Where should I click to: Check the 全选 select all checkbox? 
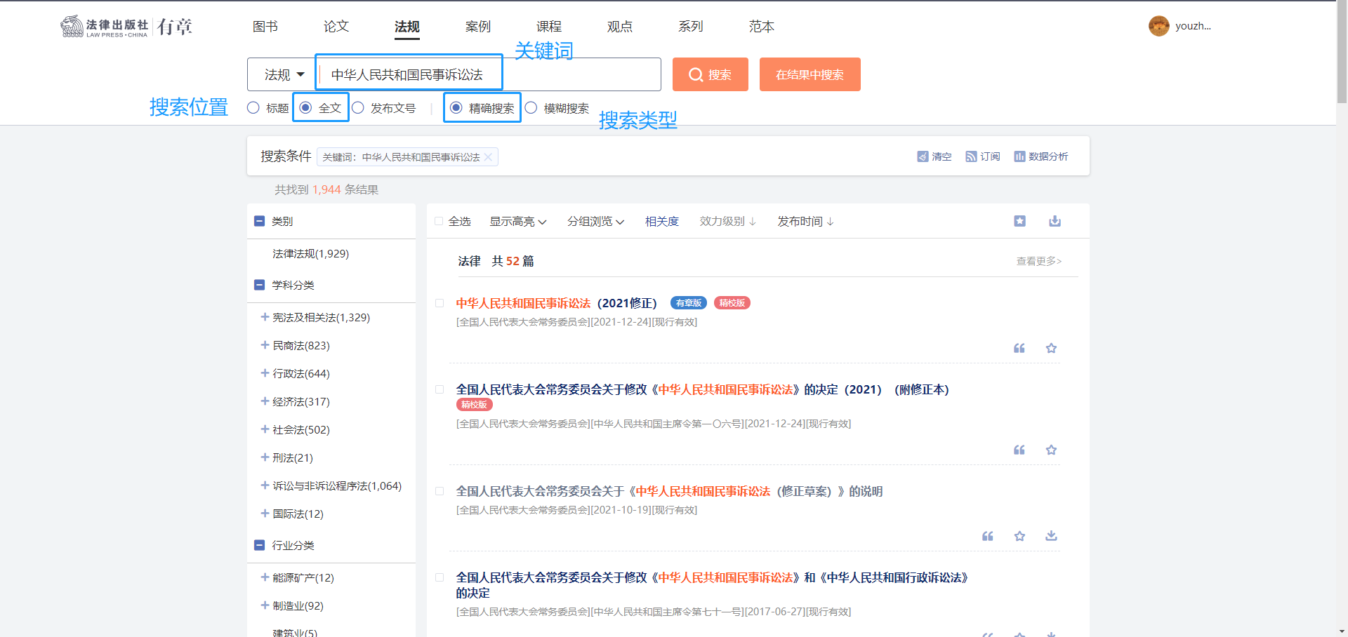[439, 222]
